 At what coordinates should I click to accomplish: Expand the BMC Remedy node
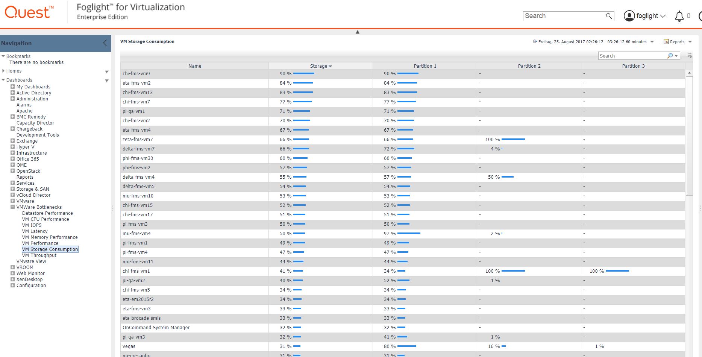(12, 117)
